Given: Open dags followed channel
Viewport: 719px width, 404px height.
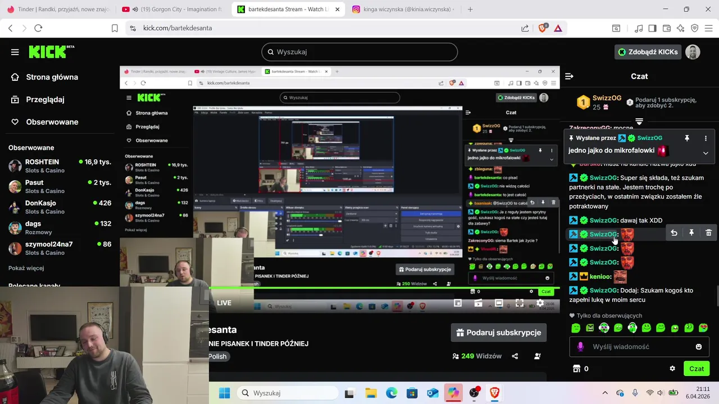Looking at the screenshot, I should (60, 227).
